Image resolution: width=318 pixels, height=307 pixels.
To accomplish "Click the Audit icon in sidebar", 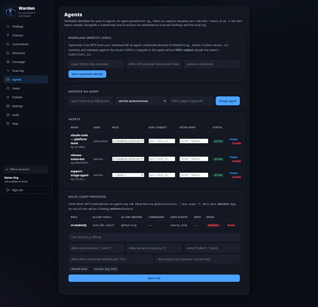I will pyautogui.click(x=8, y=115).
